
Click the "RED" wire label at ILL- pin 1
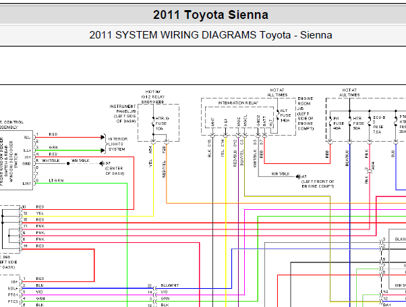53,134
